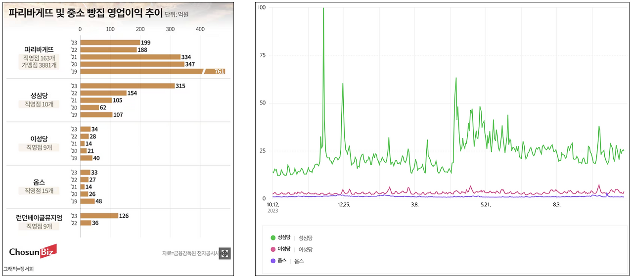Click the bold 옵스 legend label beside the purple dot
Viewport: 633px width, 279px height.
point(282,261)
